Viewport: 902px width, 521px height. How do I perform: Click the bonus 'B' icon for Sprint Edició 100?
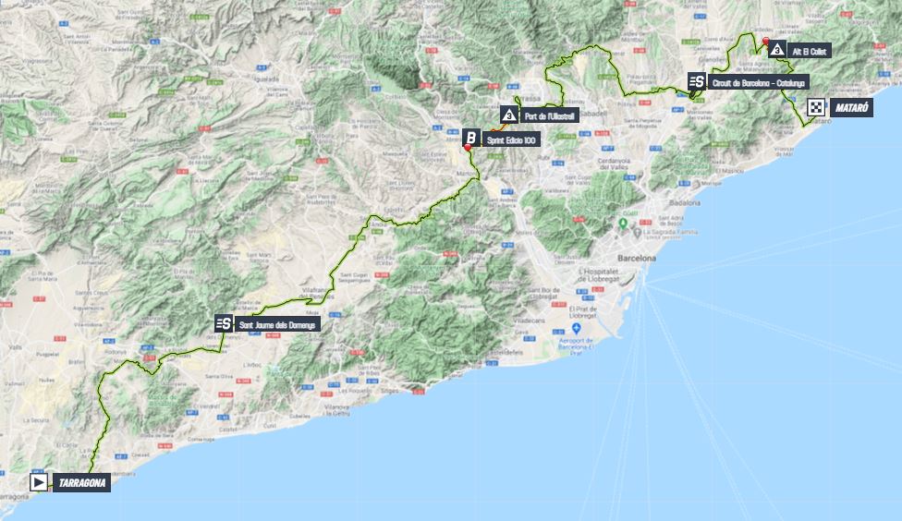point(471,138)
